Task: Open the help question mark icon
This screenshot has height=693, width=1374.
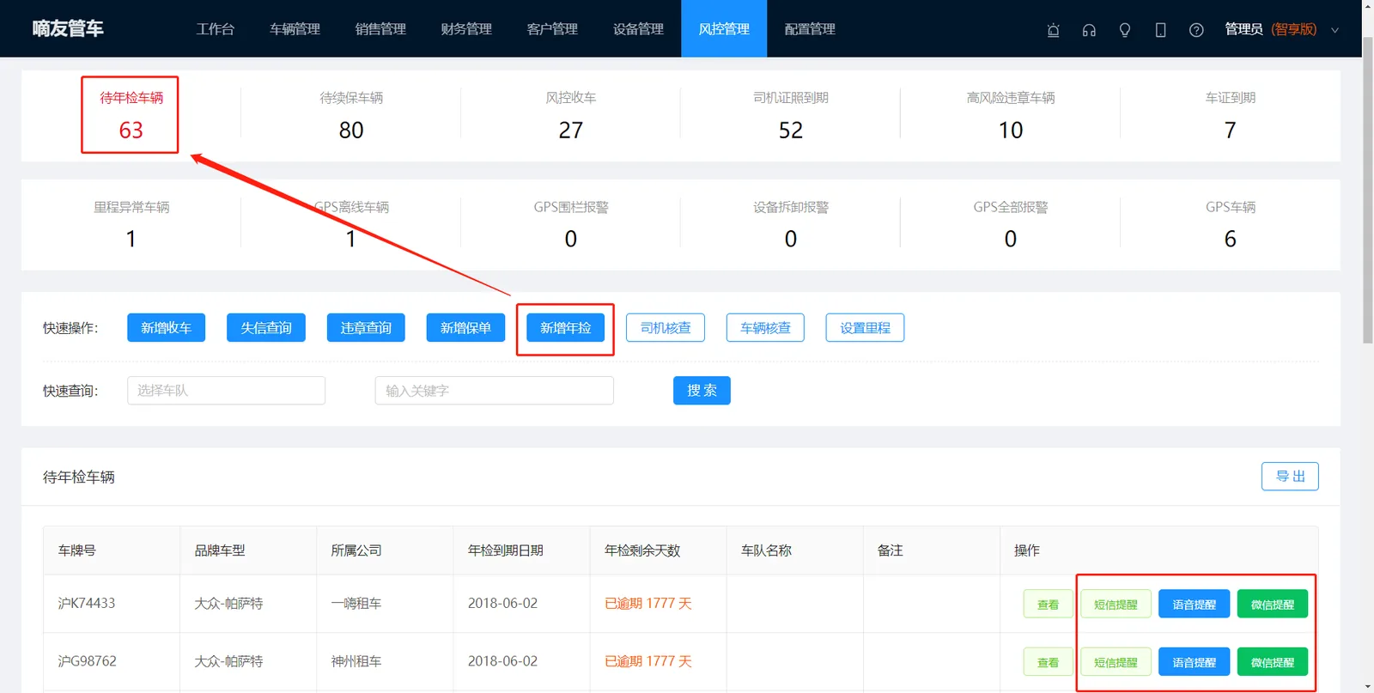Action: tap(1196, 30)
